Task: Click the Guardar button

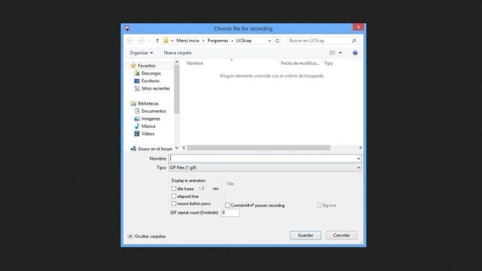Action: [305, 236]
